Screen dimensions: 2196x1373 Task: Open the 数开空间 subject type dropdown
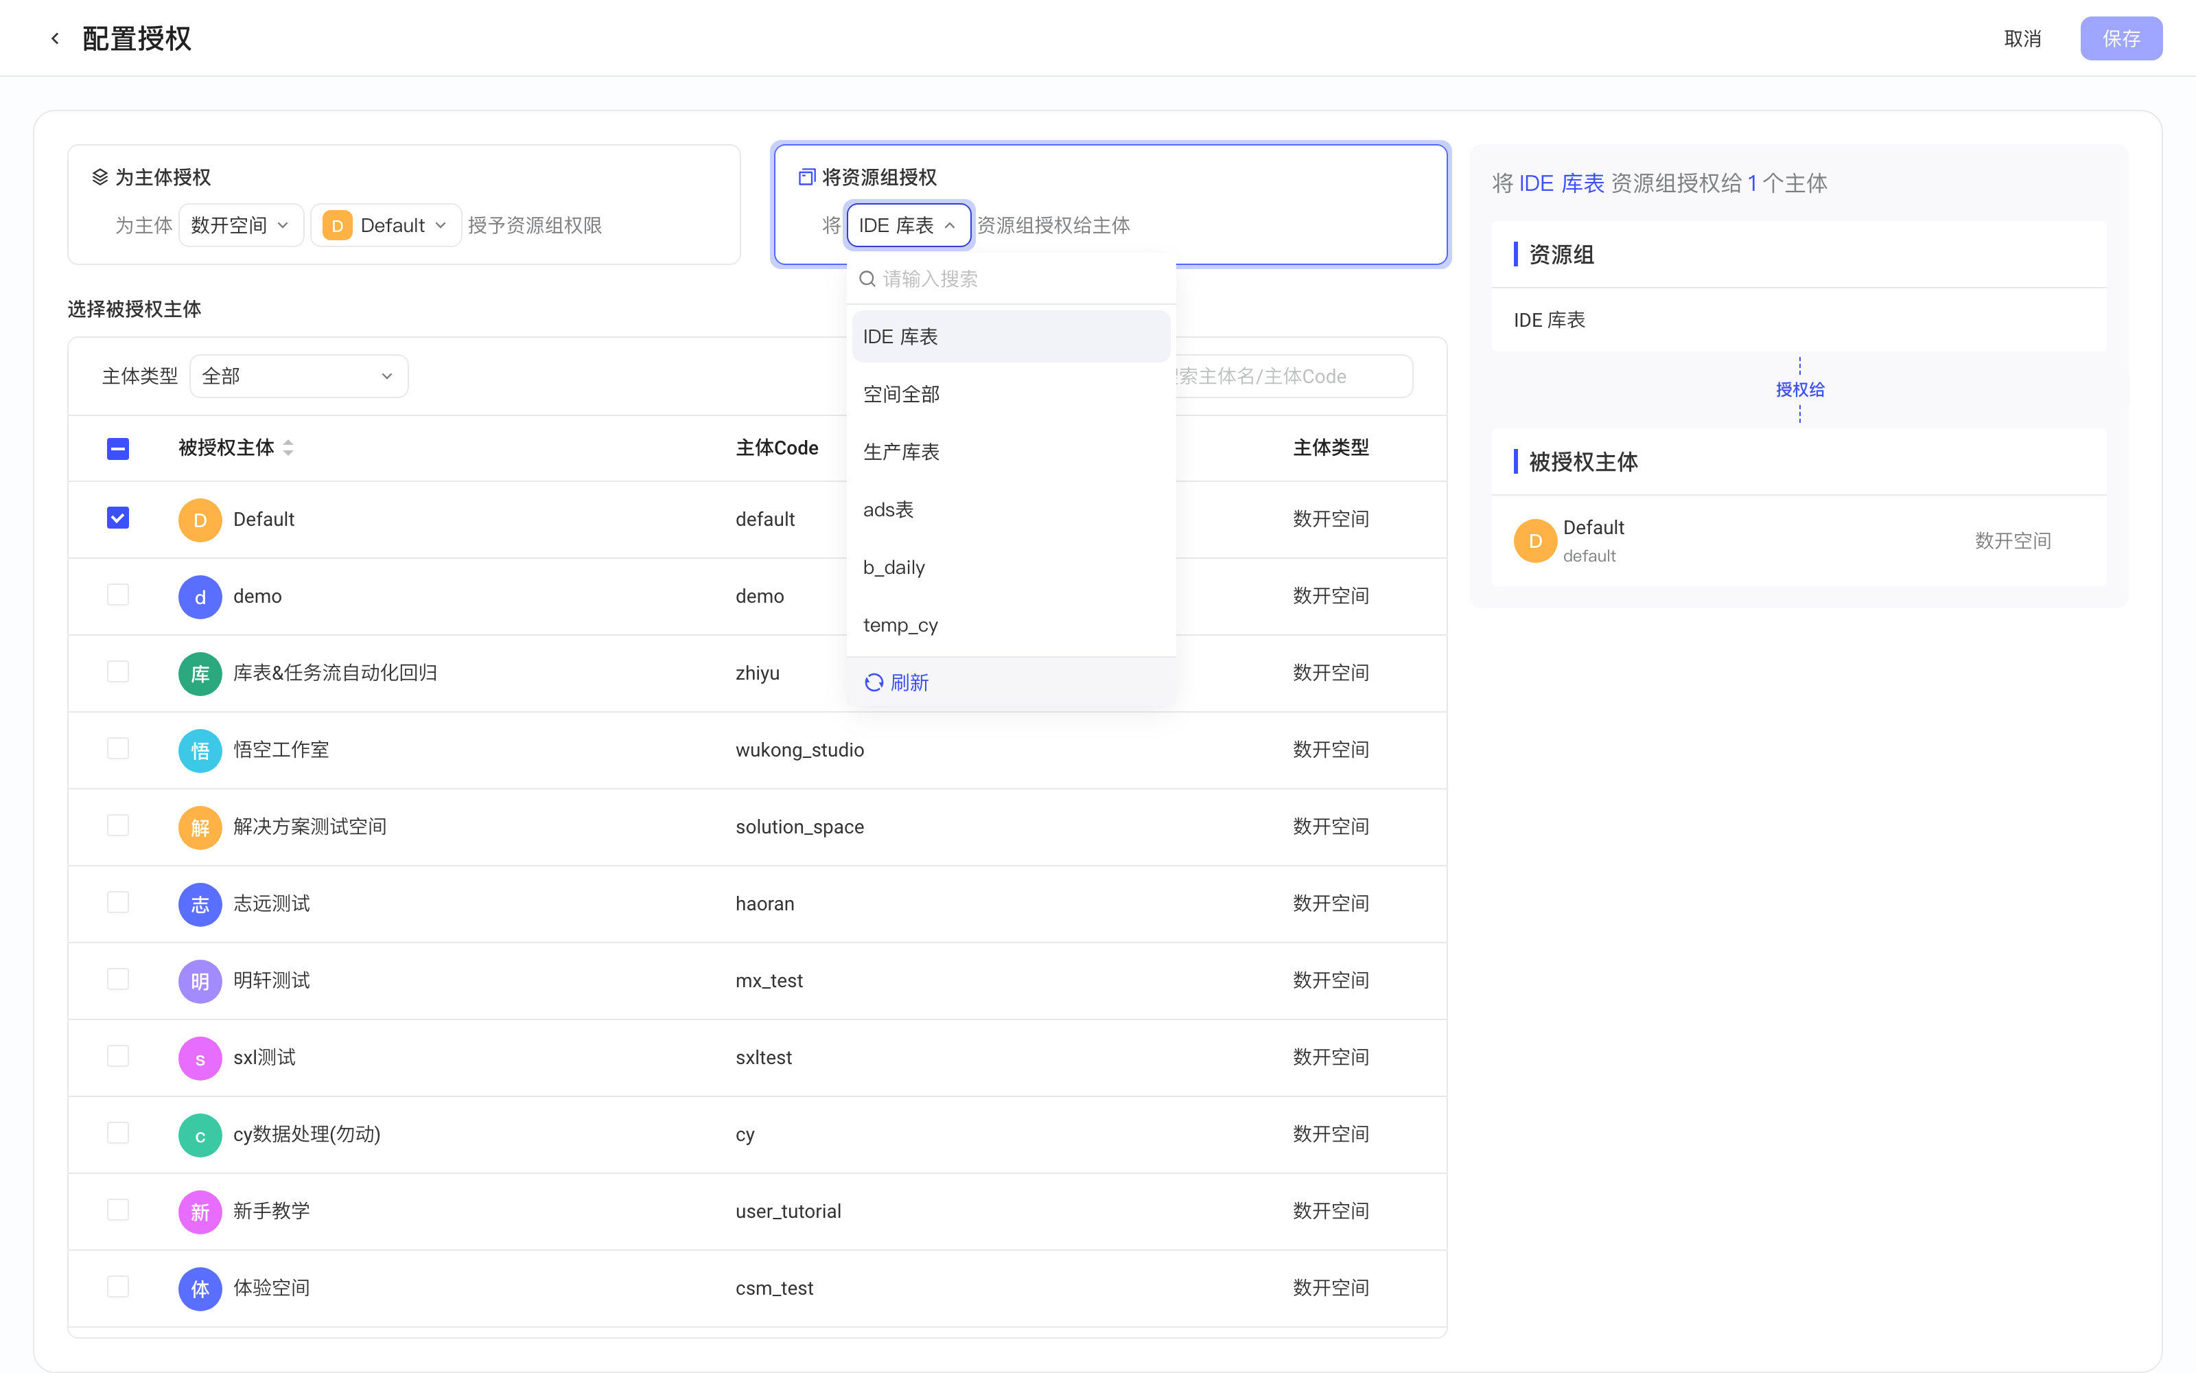240,225
